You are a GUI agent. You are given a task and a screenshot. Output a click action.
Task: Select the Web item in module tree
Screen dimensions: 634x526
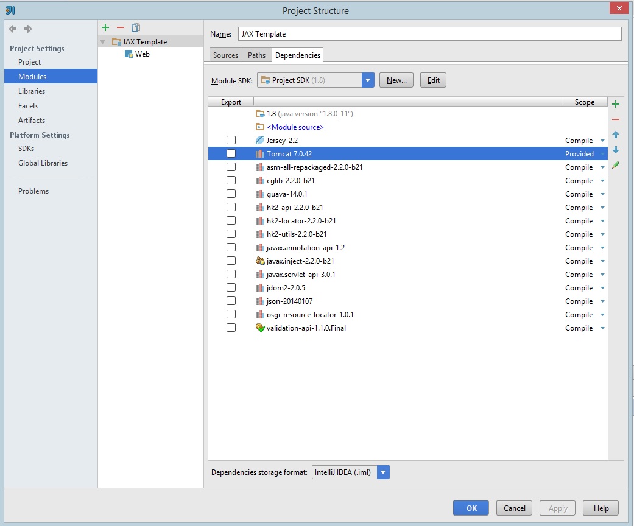click(143, 54)
